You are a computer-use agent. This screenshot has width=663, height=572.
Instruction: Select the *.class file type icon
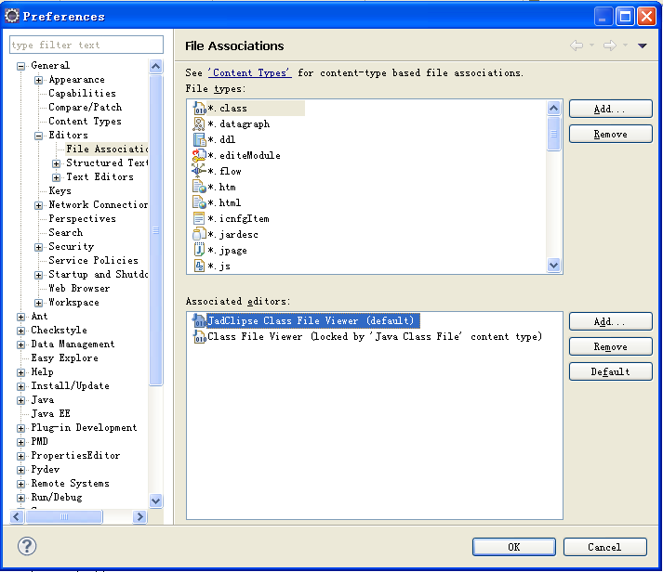pos(199,108)
